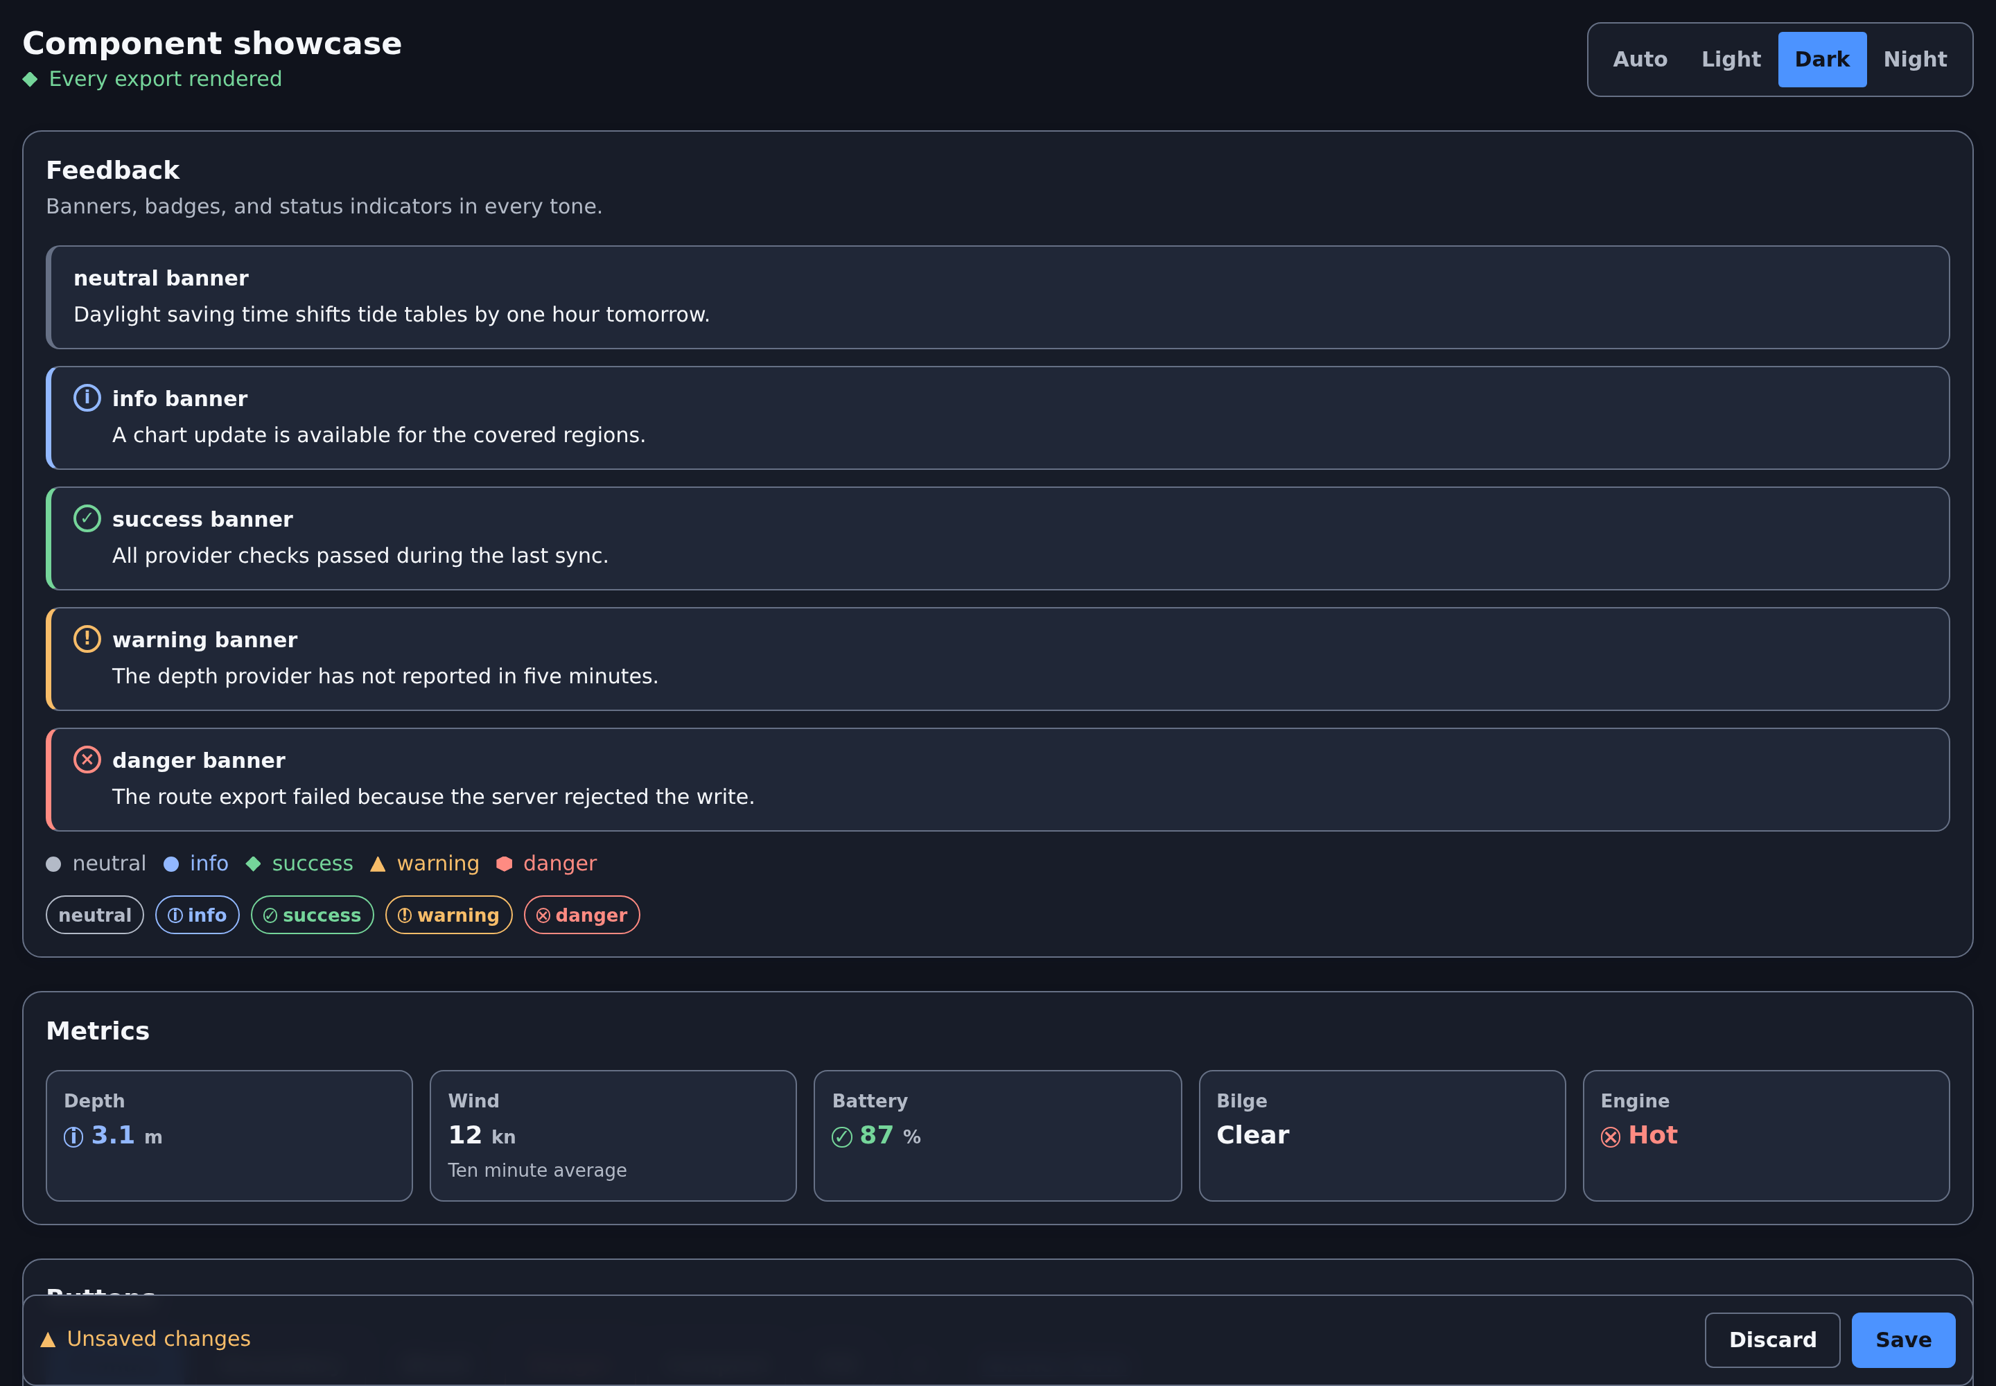Click the Component showcase page title
This screenshot has width=1996, height=1386.
tap(212, 44)
